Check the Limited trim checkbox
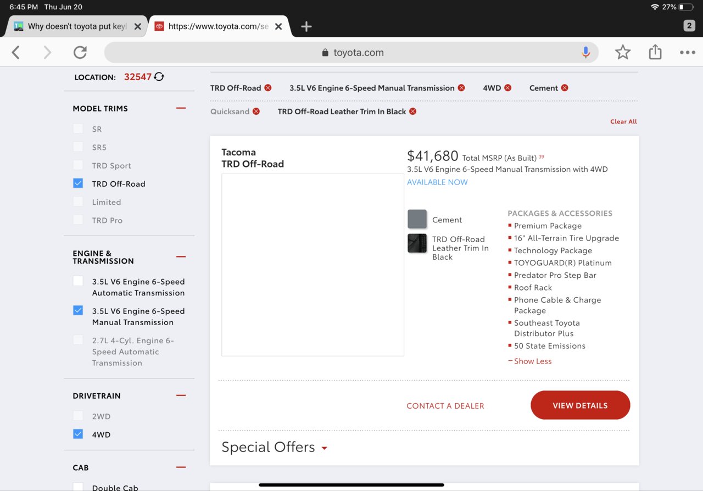 [78, 202]
